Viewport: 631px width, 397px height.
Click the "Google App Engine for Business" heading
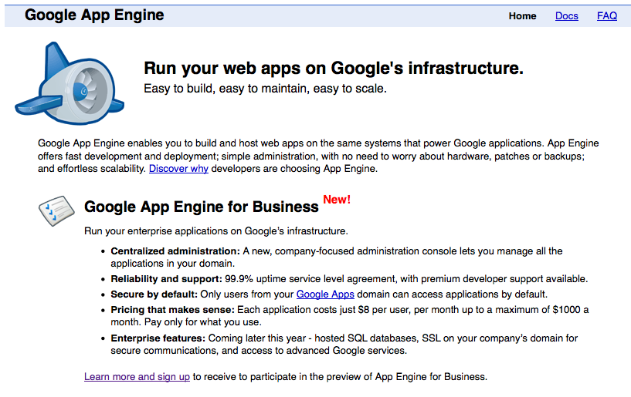point(201,207)
